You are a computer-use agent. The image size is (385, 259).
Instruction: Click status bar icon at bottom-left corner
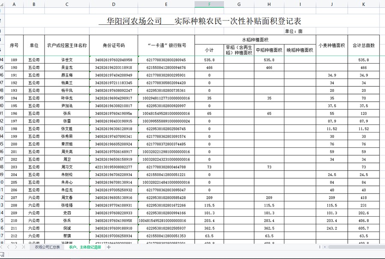[x=3, y=255]
